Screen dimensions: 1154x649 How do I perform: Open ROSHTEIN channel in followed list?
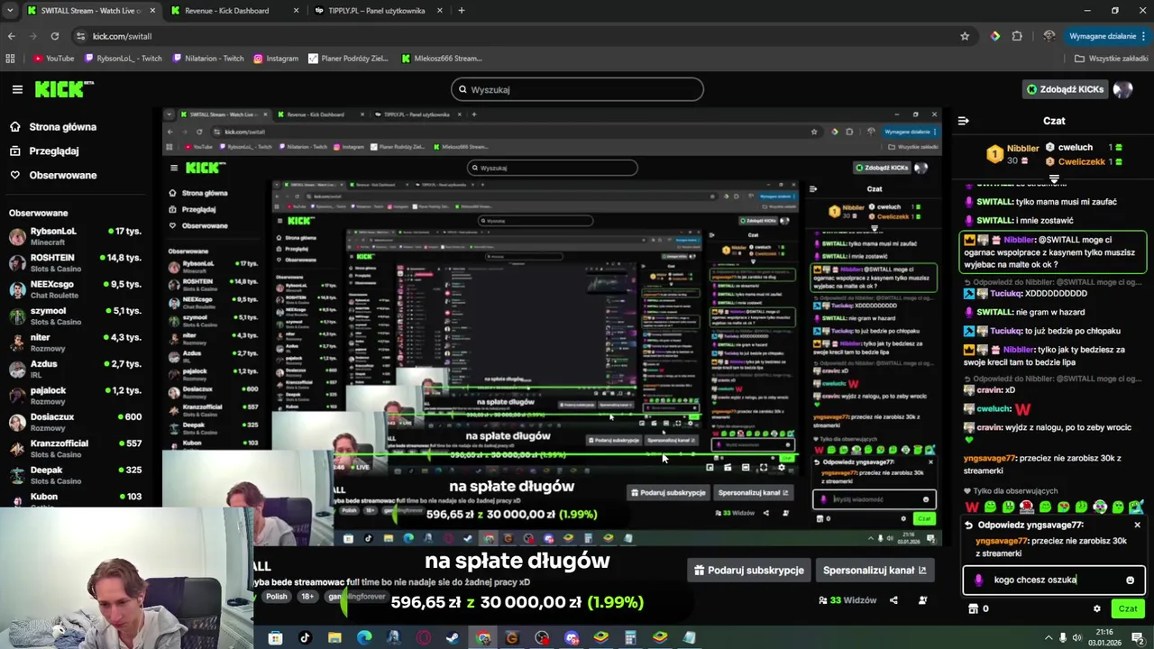coord(75,262)
